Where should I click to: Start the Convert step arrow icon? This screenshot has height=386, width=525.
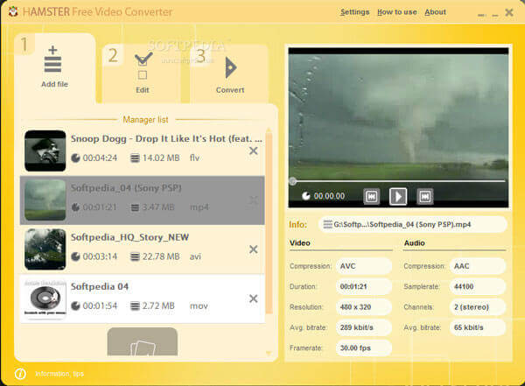231,67
